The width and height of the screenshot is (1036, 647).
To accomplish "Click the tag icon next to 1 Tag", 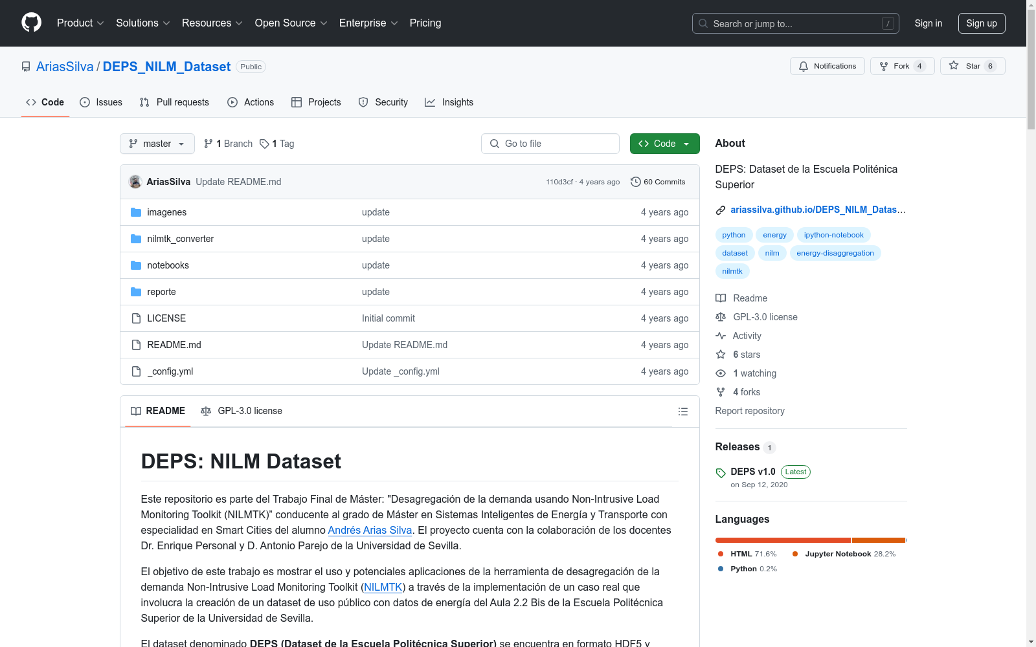I will [264, 144].
